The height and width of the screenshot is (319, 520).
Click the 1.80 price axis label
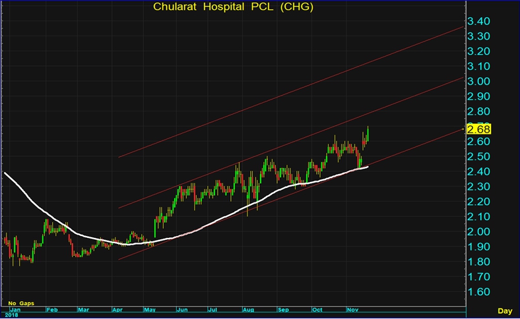coord(478,262)
